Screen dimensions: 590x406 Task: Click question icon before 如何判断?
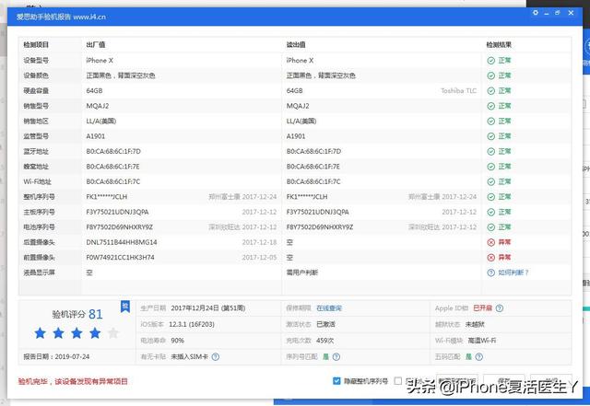pyautogui.click(x=490, y=273)
